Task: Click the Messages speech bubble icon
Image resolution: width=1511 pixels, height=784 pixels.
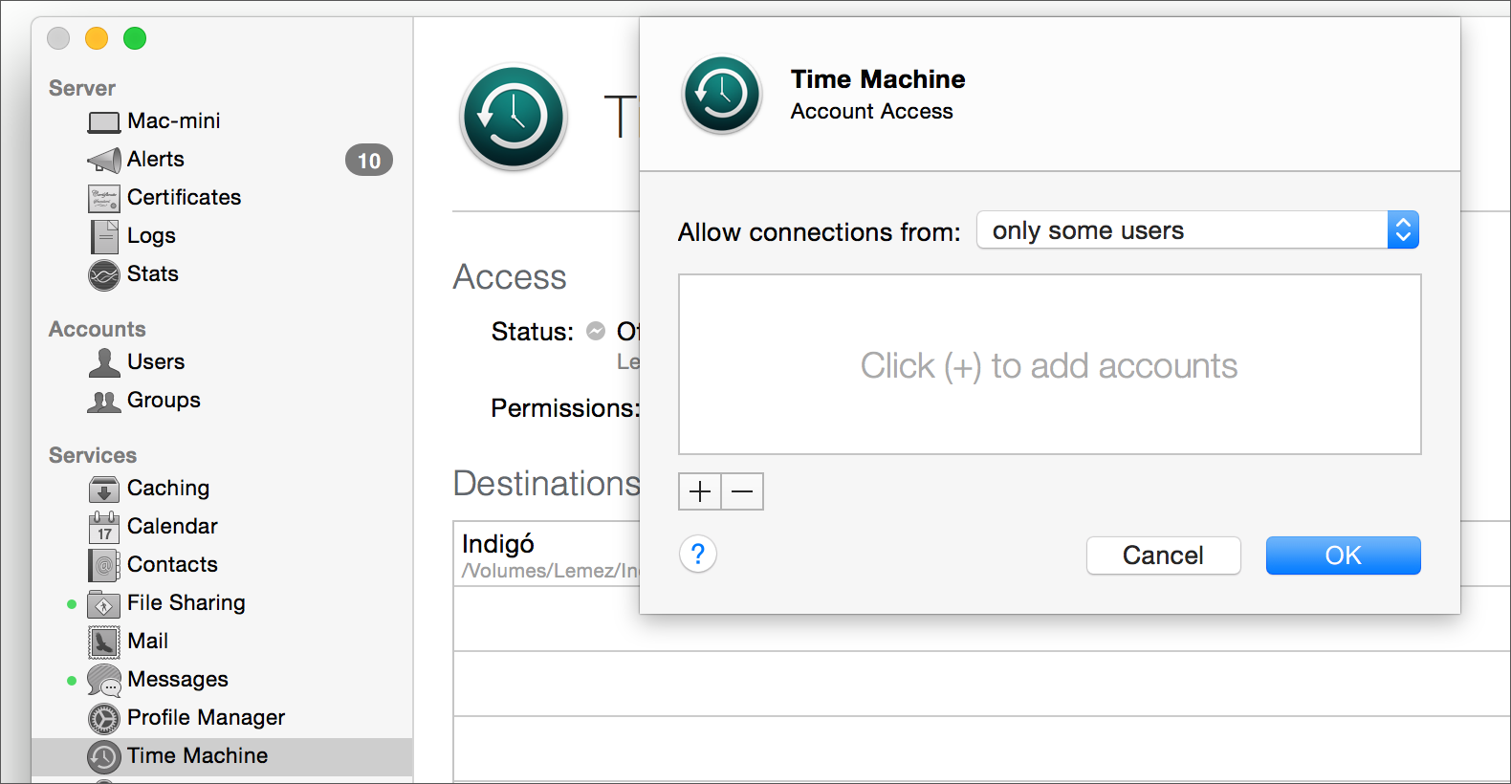Action: (x=103, y=680)
